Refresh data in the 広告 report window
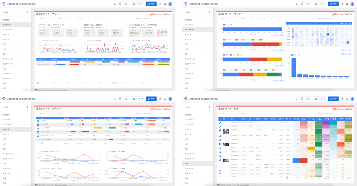The height and width of the screenshot is (186, 357). click(309, 99)
